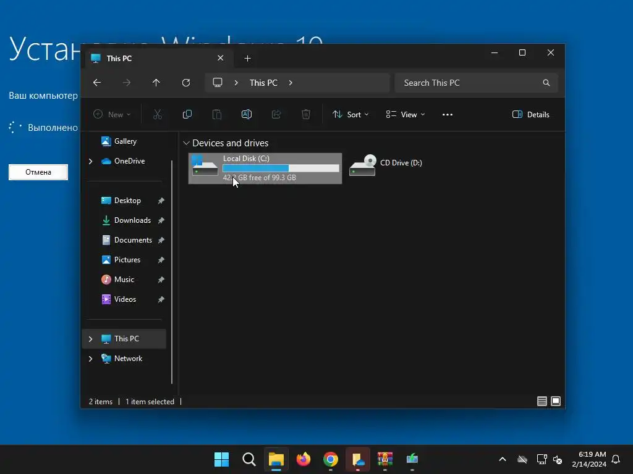This screenshot has height=474, width=633.
Task: Select the This PC tab
Action: (159, 59)
